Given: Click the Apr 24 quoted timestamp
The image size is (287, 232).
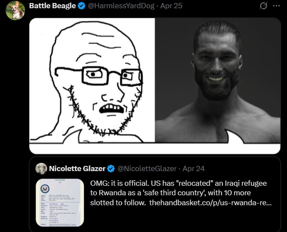Looking at the screenshot, I should (194, 168).
